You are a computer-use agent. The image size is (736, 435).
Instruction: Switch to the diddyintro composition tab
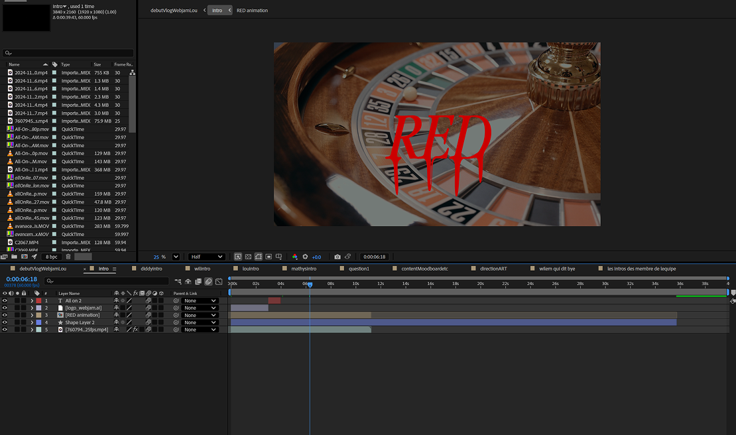pos(151,269)
